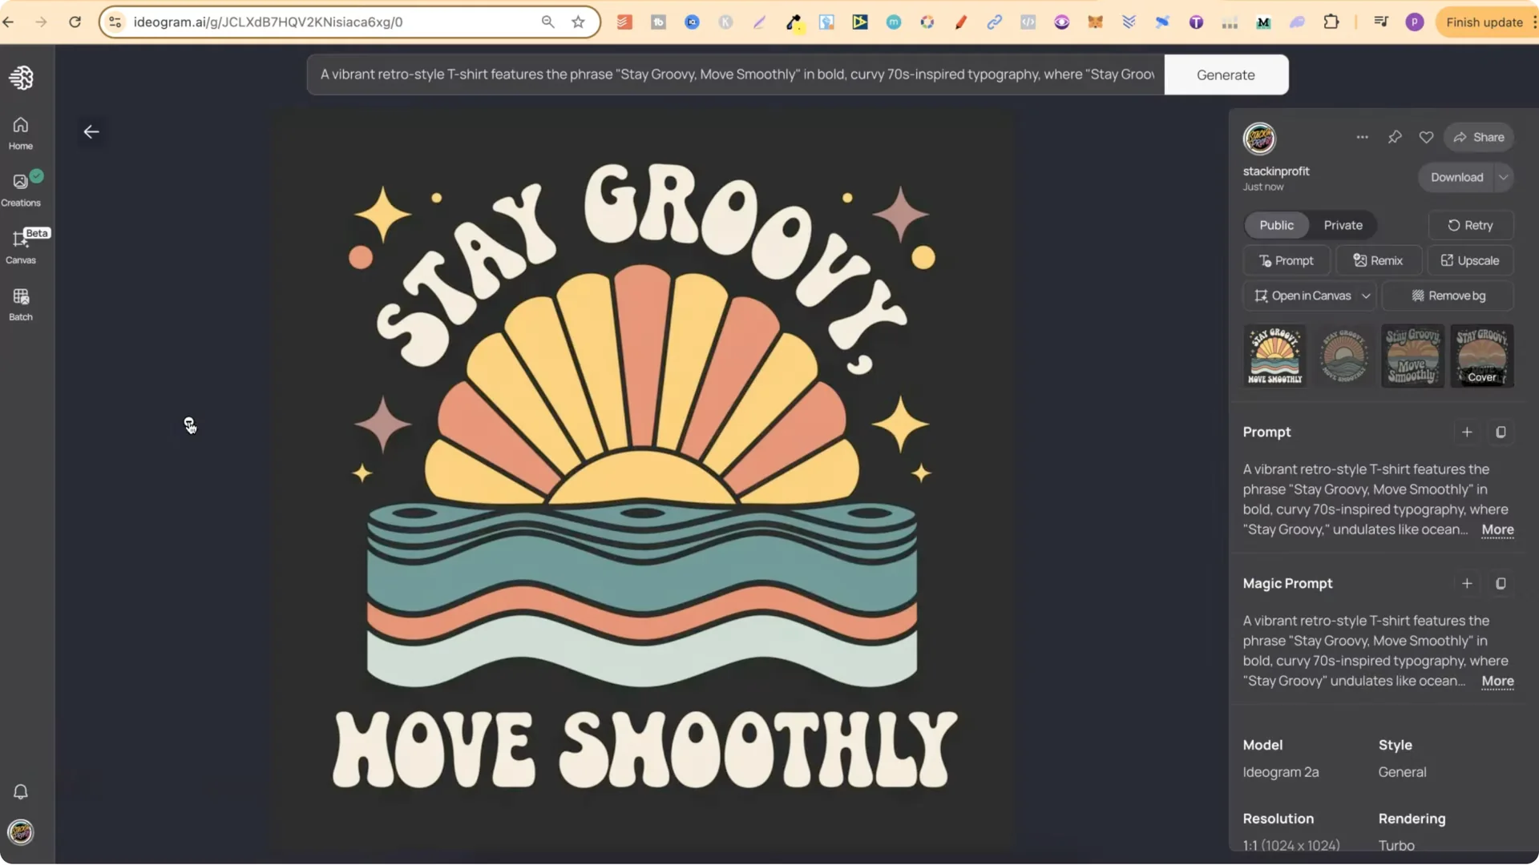Open the more options ellipsis menu
1539x865 pixels.
click(1362, 137)
